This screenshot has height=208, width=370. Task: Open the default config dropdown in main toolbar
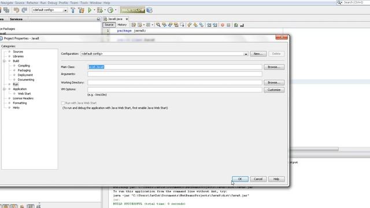[65, 10]
